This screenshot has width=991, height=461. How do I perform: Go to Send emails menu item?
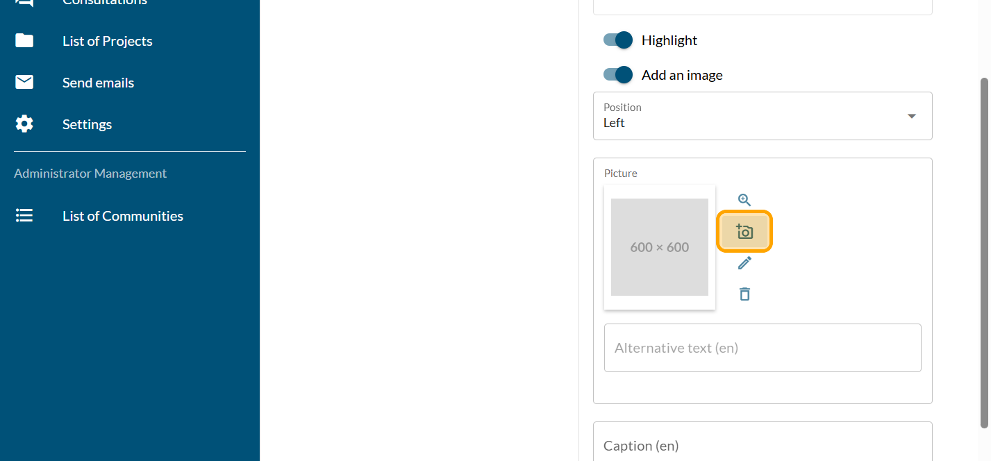click(98, 83)
